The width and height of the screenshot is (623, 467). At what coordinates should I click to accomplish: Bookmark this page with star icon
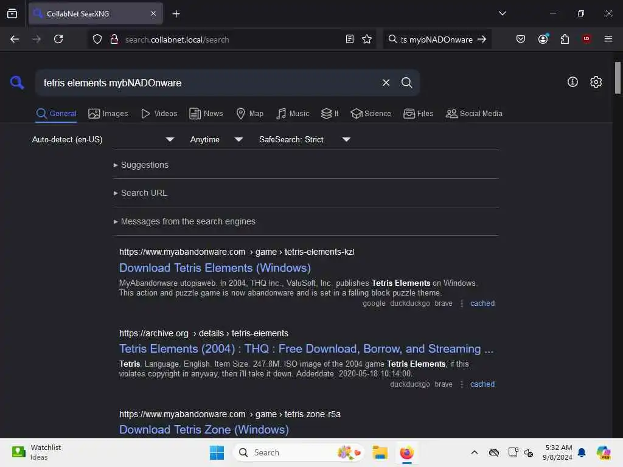pyautogui.click(x=367, y=39)
